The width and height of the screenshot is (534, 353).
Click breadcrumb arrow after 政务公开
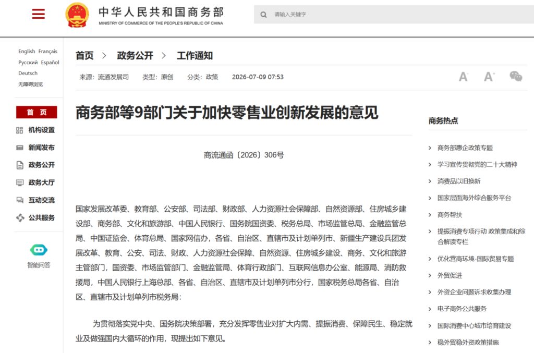pos(164,55)
